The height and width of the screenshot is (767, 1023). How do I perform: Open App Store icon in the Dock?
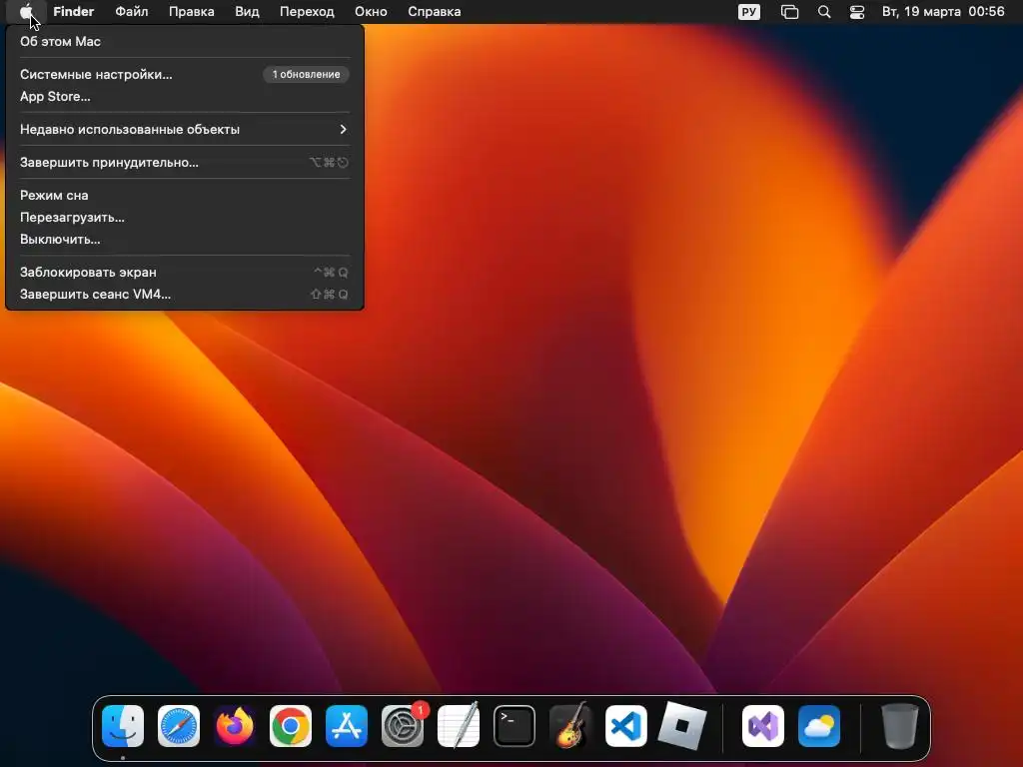click(347, 726)
